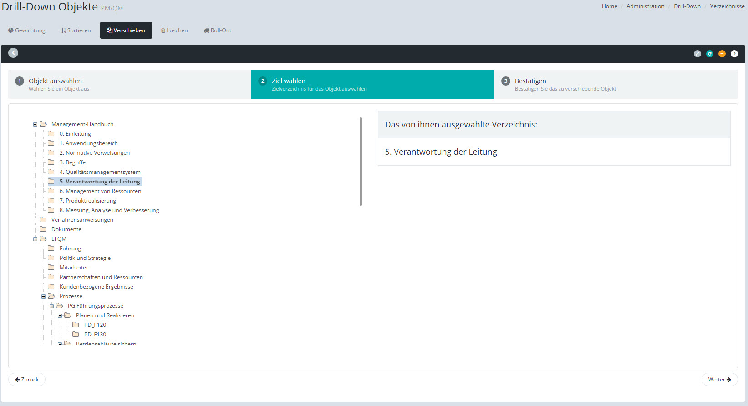Open Administration breadcrumb link

click(x=645, y=6)
